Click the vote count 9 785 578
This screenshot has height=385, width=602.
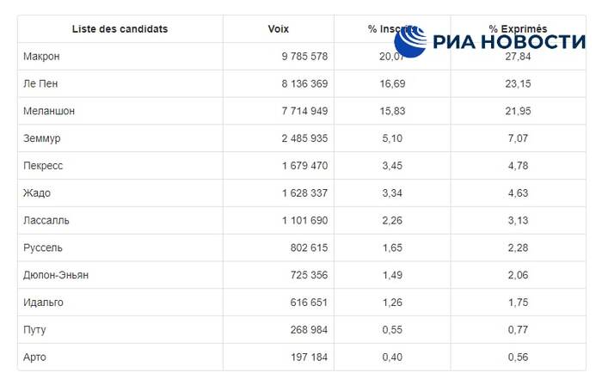point(298,57)
